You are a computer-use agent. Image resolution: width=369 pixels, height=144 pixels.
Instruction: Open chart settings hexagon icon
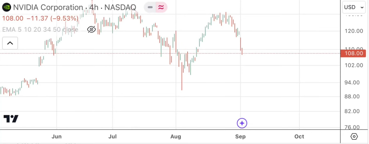click(354, 136)
